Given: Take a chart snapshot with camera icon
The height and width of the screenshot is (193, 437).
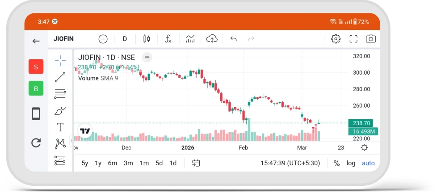Looking at the screenshot, I should [371, 39].
